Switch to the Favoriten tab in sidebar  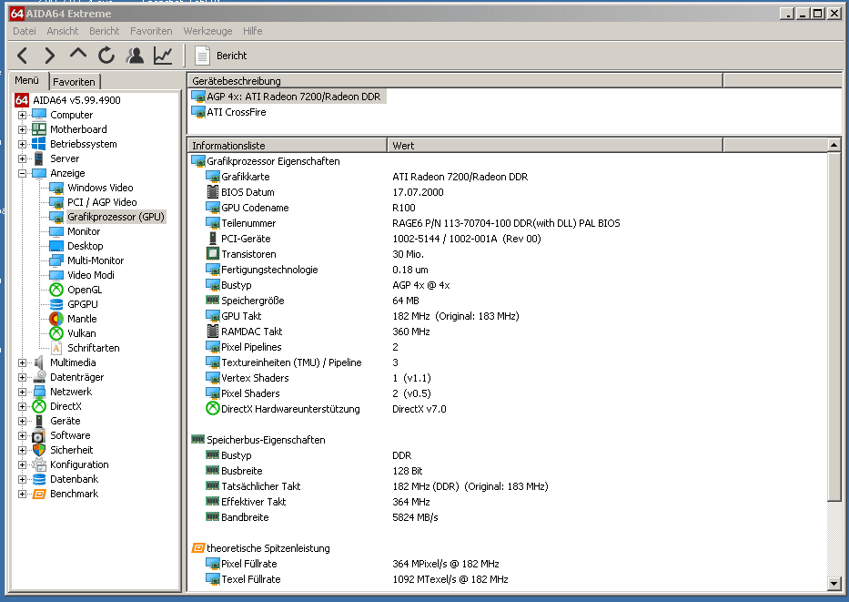coord(75,82)
